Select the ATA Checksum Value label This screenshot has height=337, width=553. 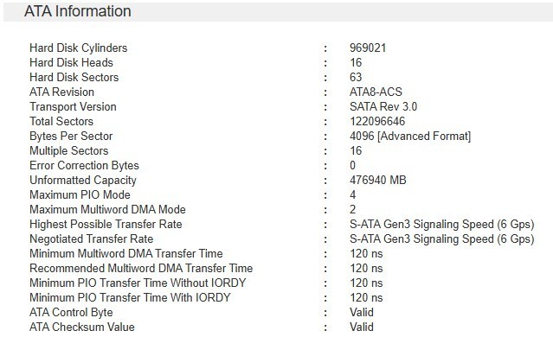[82, 327]
